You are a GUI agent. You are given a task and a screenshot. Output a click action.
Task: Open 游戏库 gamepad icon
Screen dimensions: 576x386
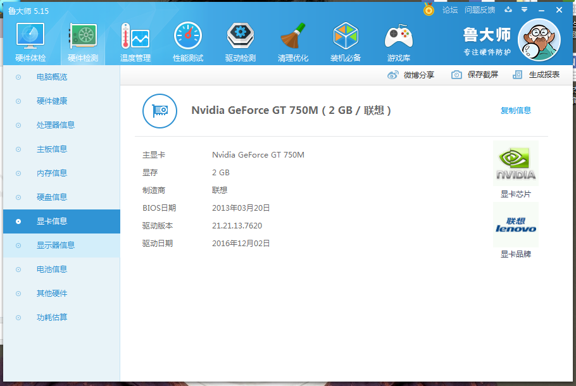(x=399, y=36)
